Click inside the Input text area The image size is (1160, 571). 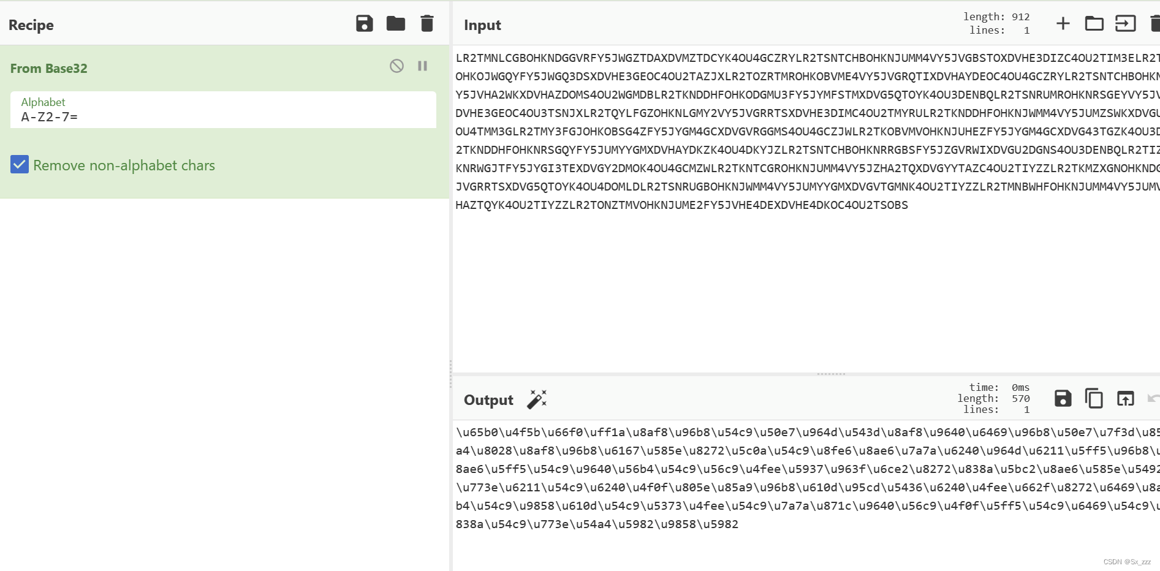tap(806, 208)
